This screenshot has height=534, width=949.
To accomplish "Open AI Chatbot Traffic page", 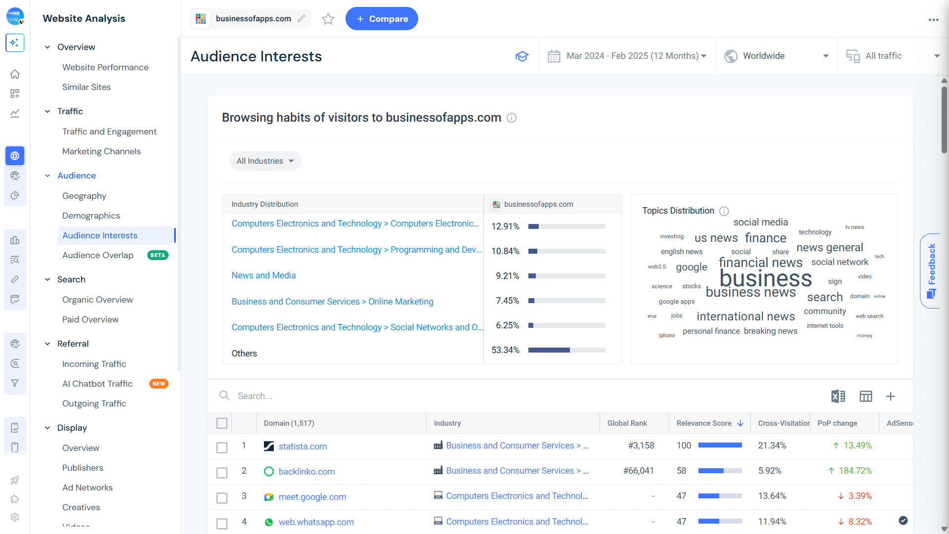I will click(97, 384).
